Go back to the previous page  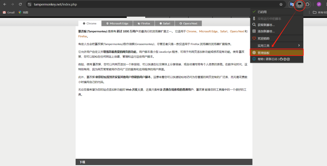(x=5, y=4)
